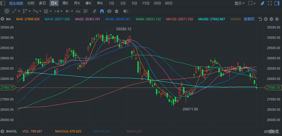Select the numbered wave pattern tool
Screen dimensions: 282x136
[x=35, y=11]
